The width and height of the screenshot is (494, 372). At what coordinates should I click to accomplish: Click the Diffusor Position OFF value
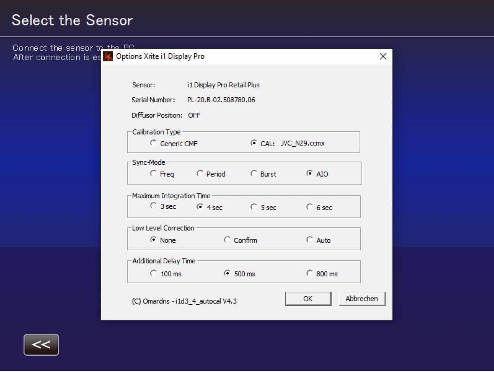194,115
